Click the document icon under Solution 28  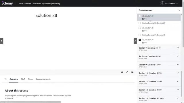tap(143, 19)
